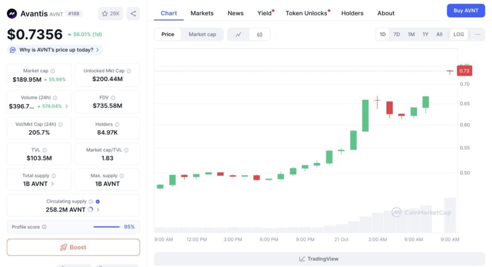The height and width of the screenshot is (267, 492).
Task: Click the $200.44M unlocked cap value
Action: pos(107,79)
